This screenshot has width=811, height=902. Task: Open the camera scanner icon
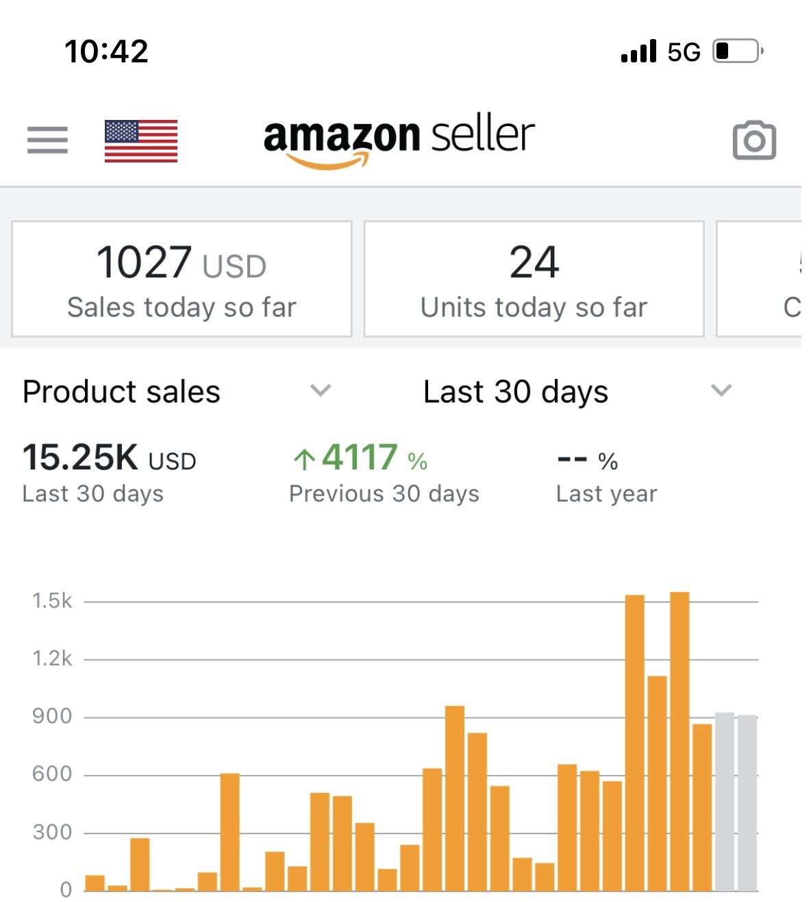754,141
